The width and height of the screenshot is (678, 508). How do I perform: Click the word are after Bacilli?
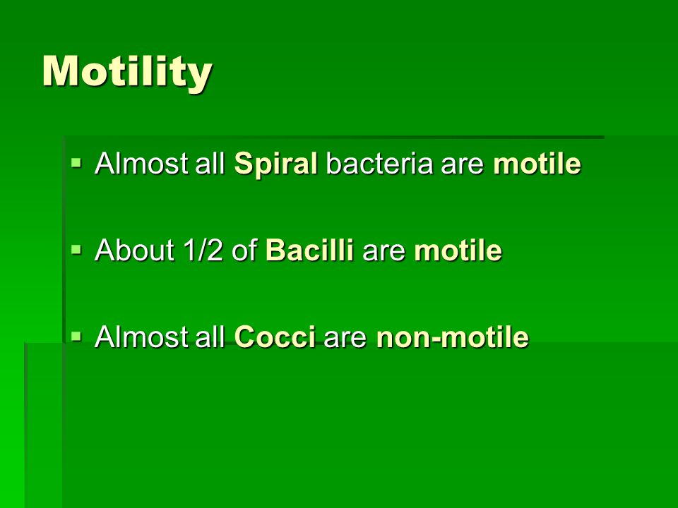click(x=384, y=251)
